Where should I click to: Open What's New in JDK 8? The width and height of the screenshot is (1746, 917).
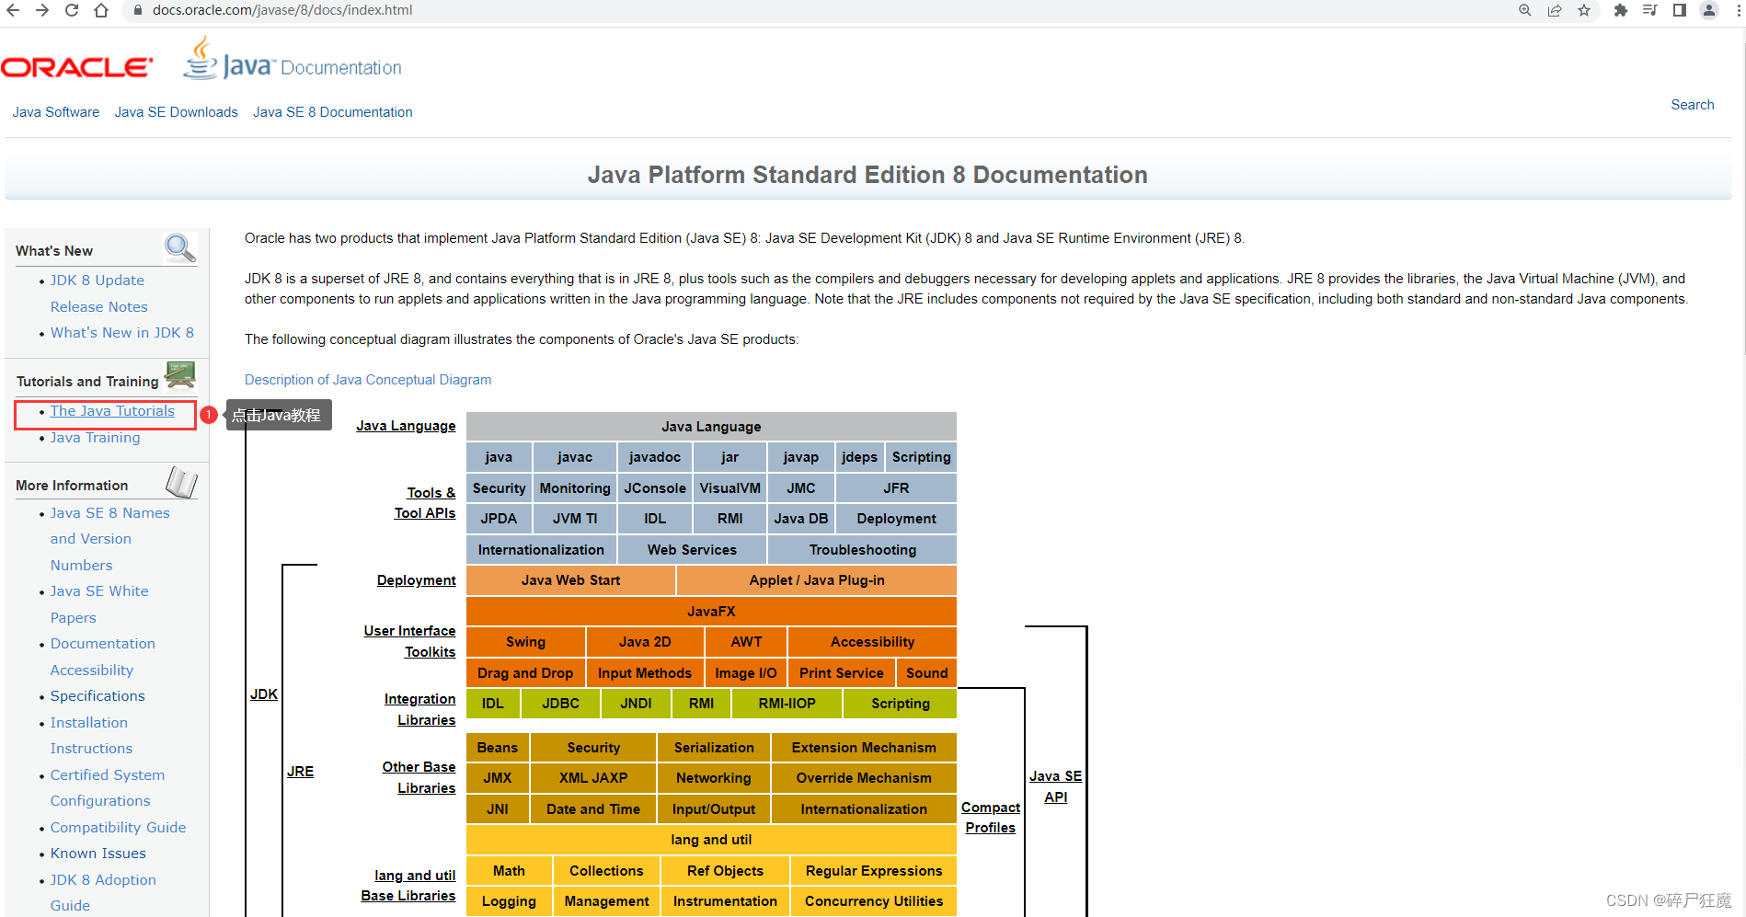[122, 333]
